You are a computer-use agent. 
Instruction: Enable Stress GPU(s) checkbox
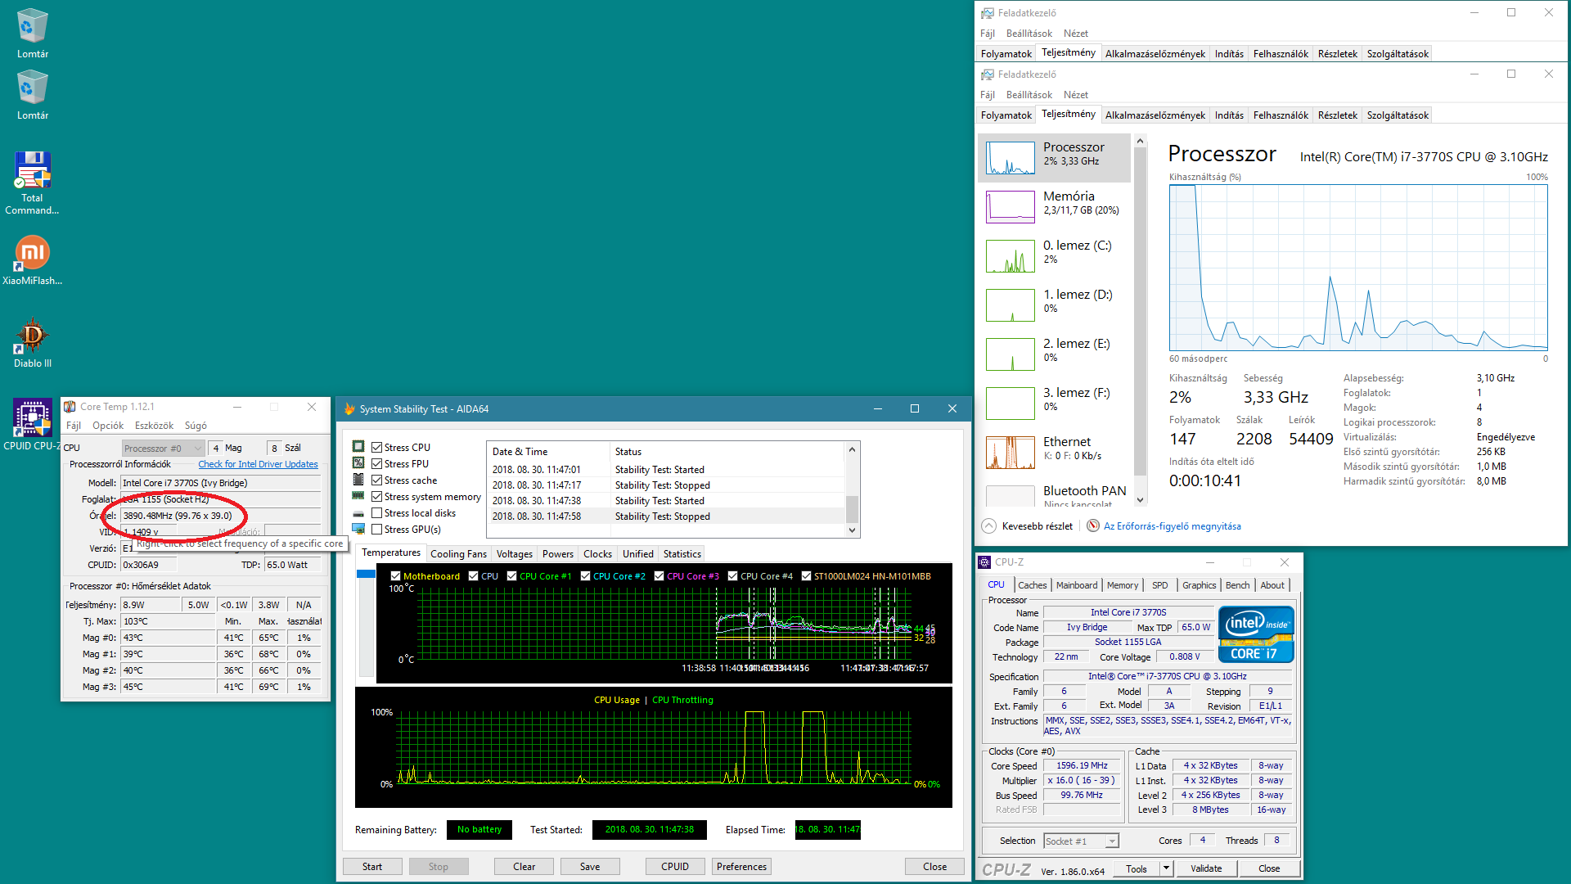pyautogui.click(x=377, y=530)
